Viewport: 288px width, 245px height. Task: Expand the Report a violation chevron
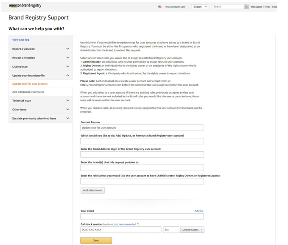pyautogui.click(x=67, y=48)
